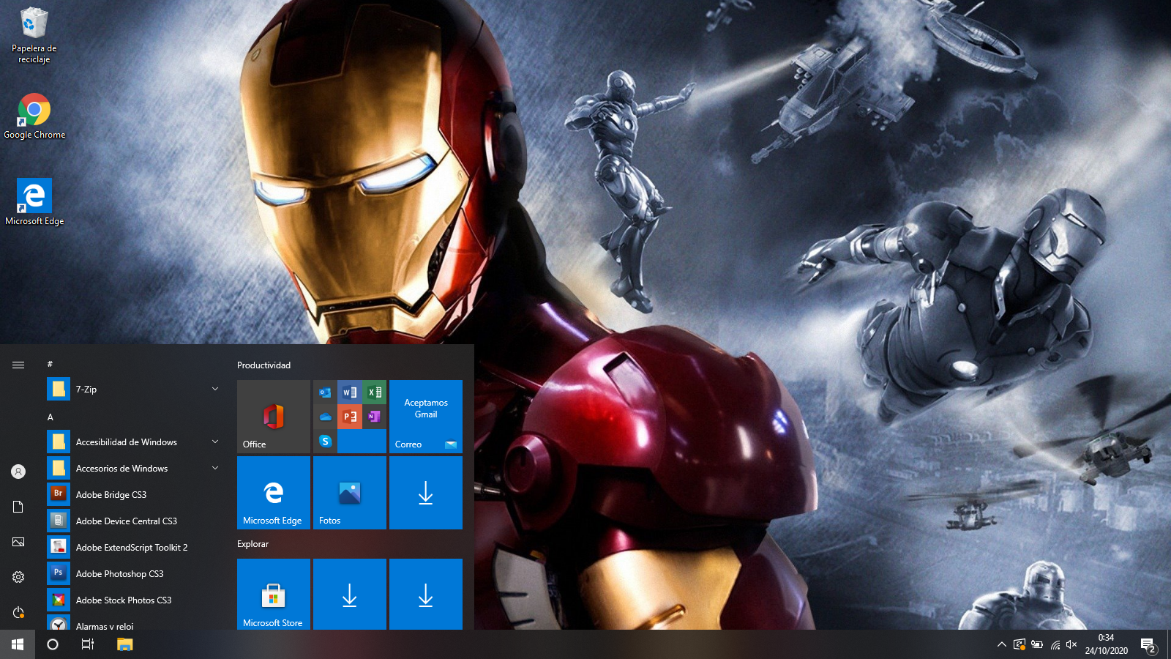Image resolution: width=1171 pixels, height=659 pixels.
Task: Open Adobe Bridge CS3
Action: (135, 495)
